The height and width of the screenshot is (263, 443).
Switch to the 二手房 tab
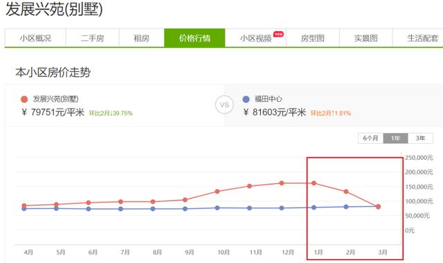click(92, 38)
